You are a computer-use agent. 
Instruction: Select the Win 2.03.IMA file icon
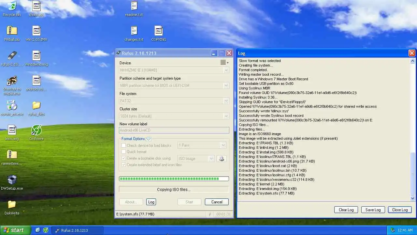point(36,33)
